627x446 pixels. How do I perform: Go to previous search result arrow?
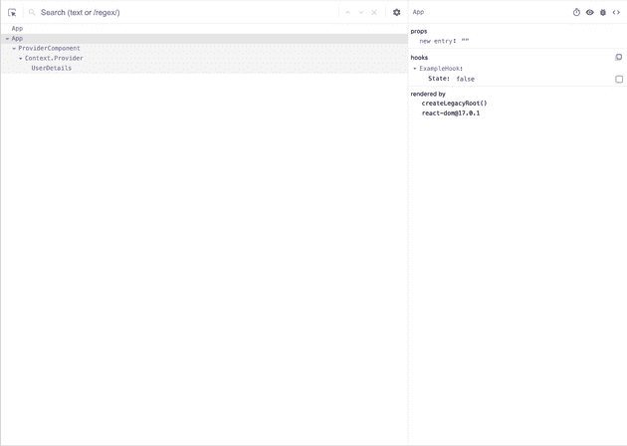pyautogui.click(x=348, y=12)
